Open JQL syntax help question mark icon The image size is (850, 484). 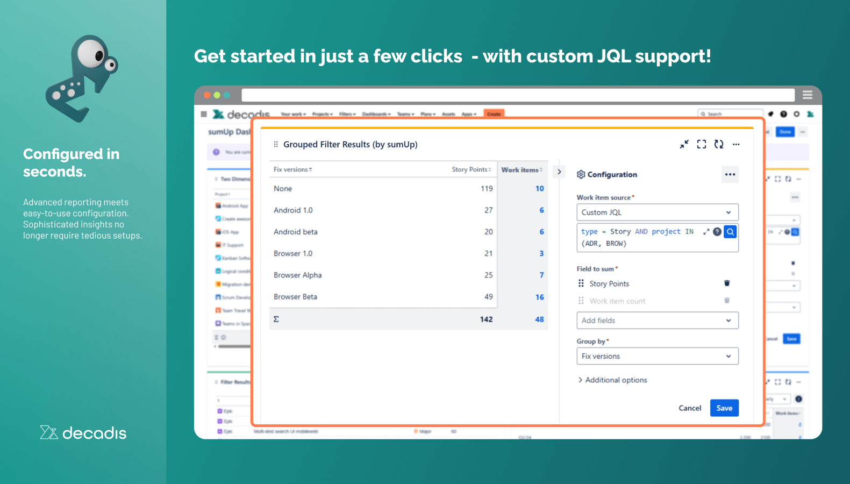tap(717, 232)
